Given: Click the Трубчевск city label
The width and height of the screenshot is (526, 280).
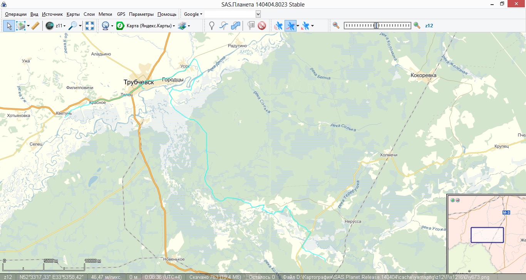Looking at the screenshot, I should [x=139, y=82].
